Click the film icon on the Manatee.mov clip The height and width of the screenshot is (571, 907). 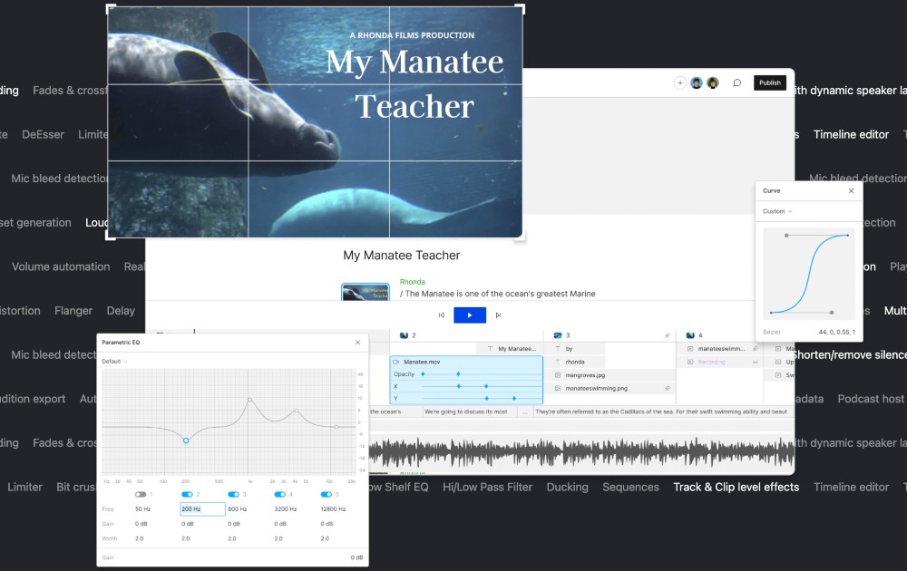click(395, 362)
